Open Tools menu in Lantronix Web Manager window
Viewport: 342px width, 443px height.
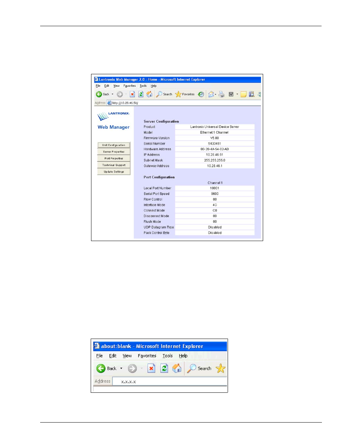[143, 86]
